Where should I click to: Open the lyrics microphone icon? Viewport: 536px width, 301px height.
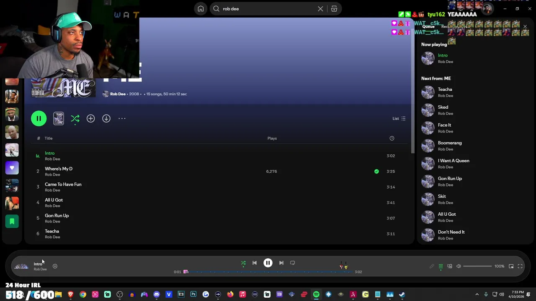[x=432, y=266]
